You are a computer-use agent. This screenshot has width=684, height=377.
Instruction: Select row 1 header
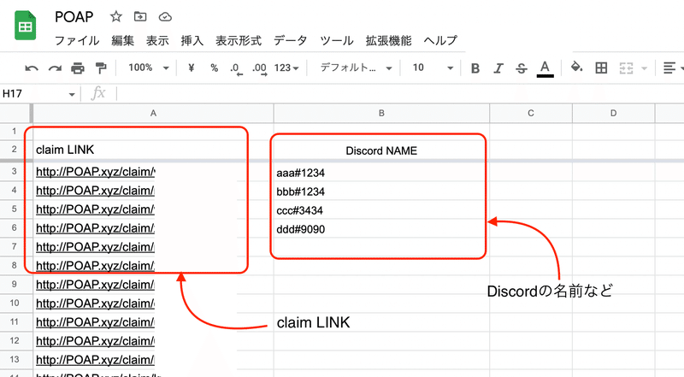(x=15, y=132)
